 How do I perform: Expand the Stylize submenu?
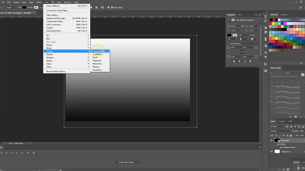66,61
